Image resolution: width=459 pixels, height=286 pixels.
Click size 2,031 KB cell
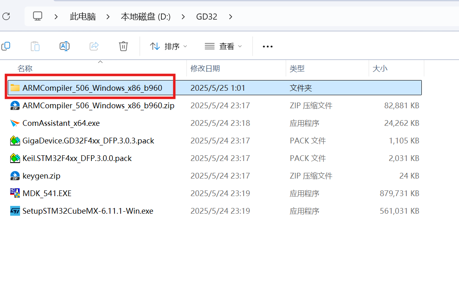pyautogui.click(x=404, y=158)
